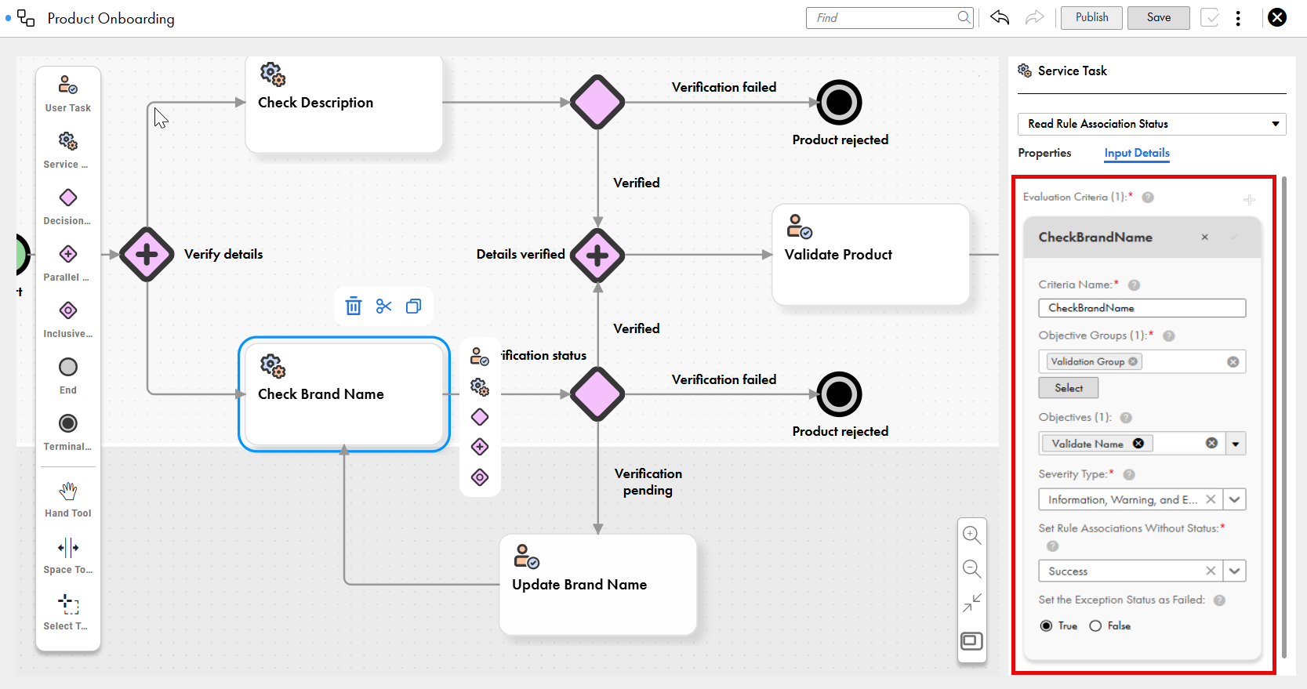Image resolution: width=1307 pixels, height=689 pixels.
Task: Toggle the minimap overview icon
Action: 972,641
